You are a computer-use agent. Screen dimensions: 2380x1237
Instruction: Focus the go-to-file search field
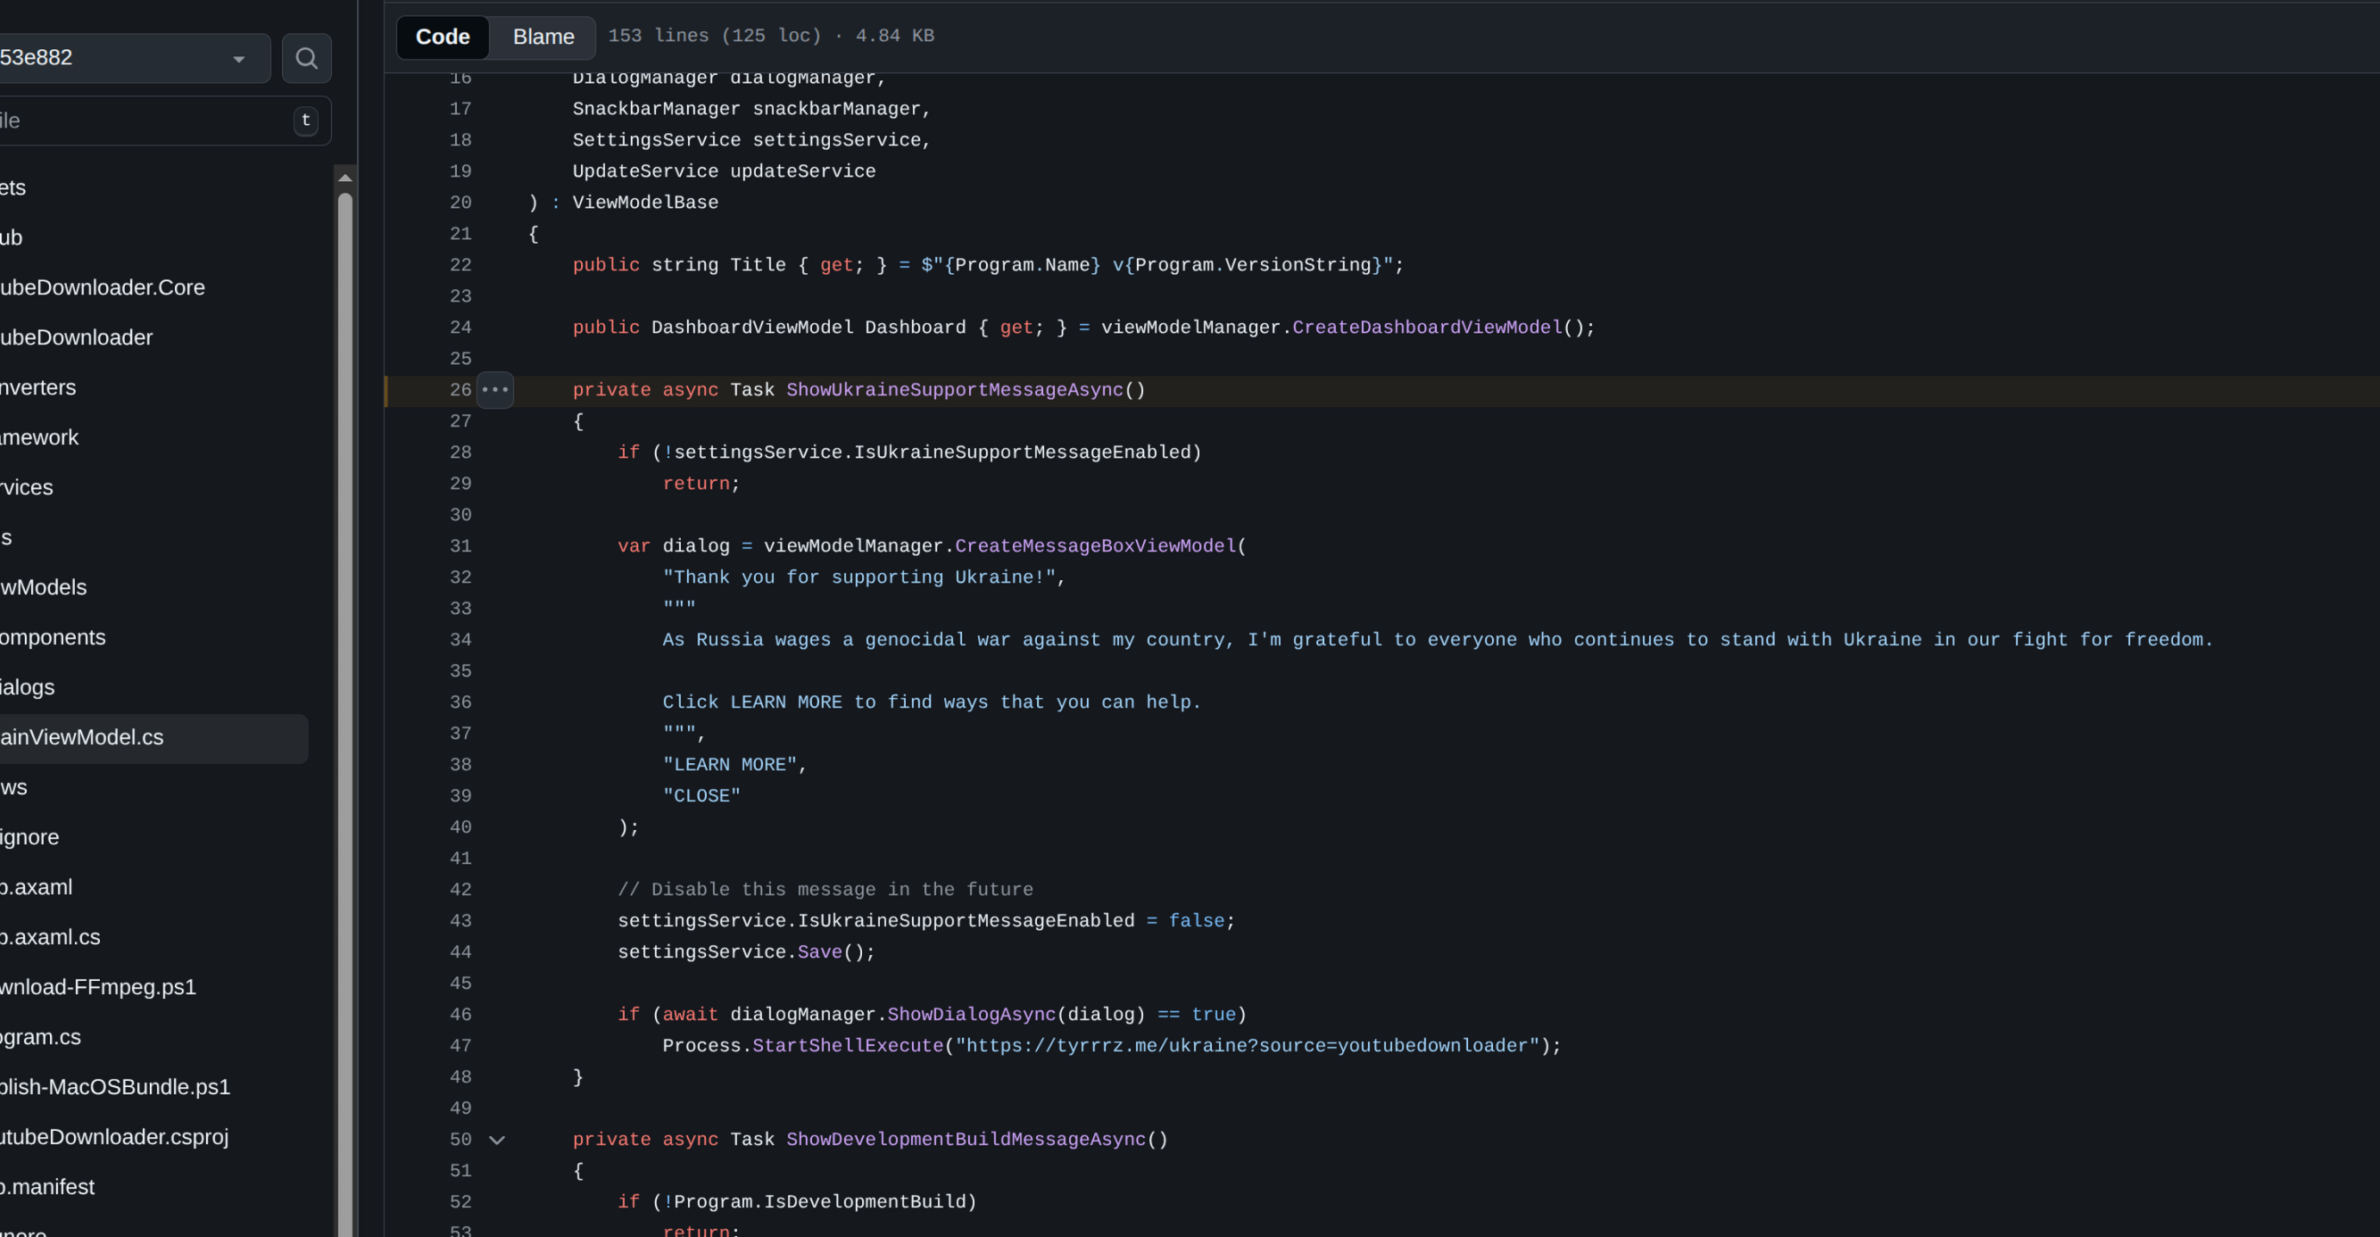(138, 121)
